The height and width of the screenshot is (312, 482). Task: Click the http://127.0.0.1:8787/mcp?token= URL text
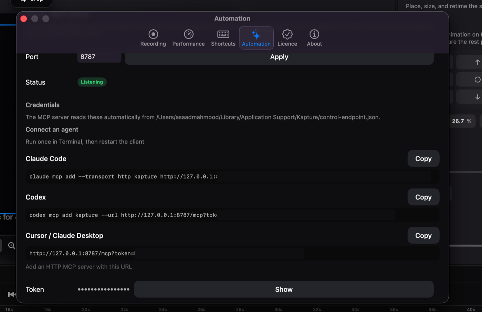point(82,254)
